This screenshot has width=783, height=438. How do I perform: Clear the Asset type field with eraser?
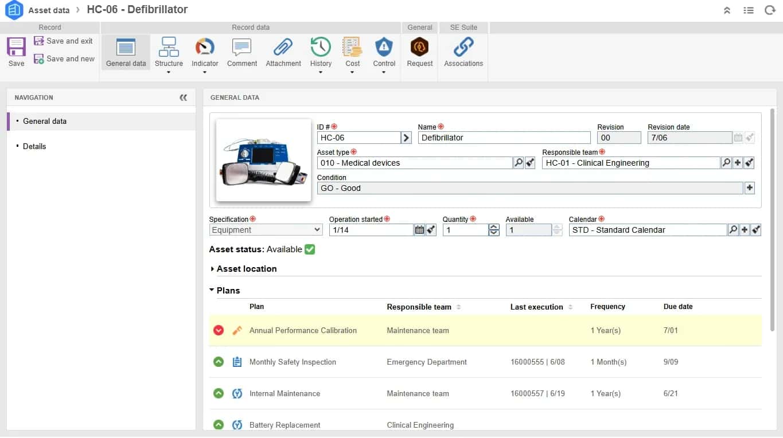click(530, 163)
